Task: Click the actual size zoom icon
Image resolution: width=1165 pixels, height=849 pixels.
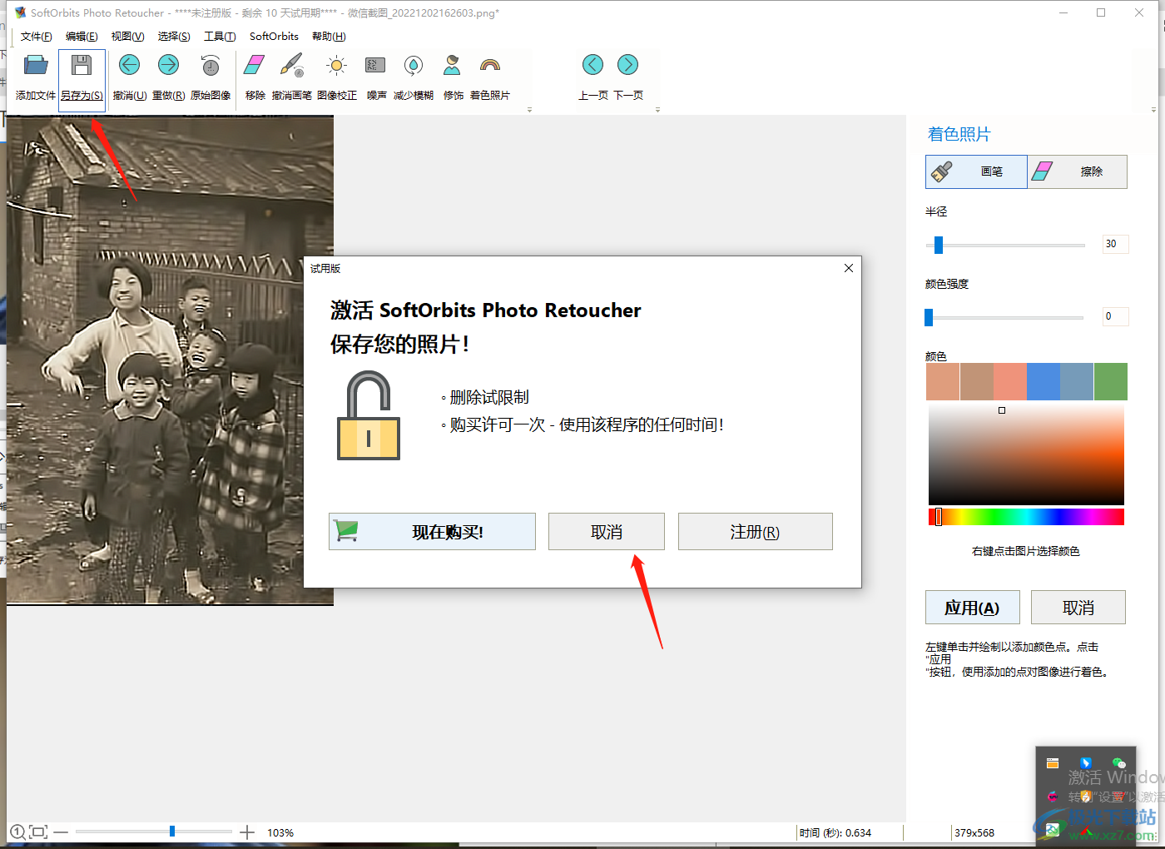Action: 17,832
